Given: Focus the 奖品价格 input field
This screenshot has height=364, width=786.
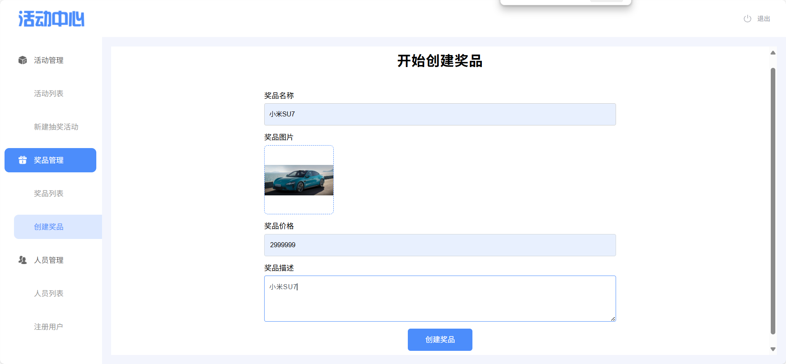Looking at the screenshot, I should 440,245.
